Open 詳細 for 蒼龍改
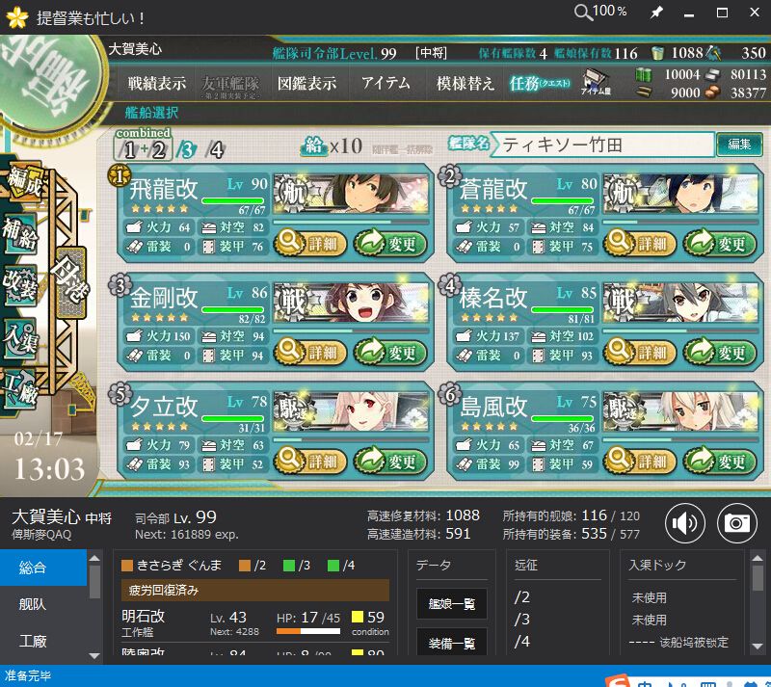771x687 pixels. pos(640,244)
